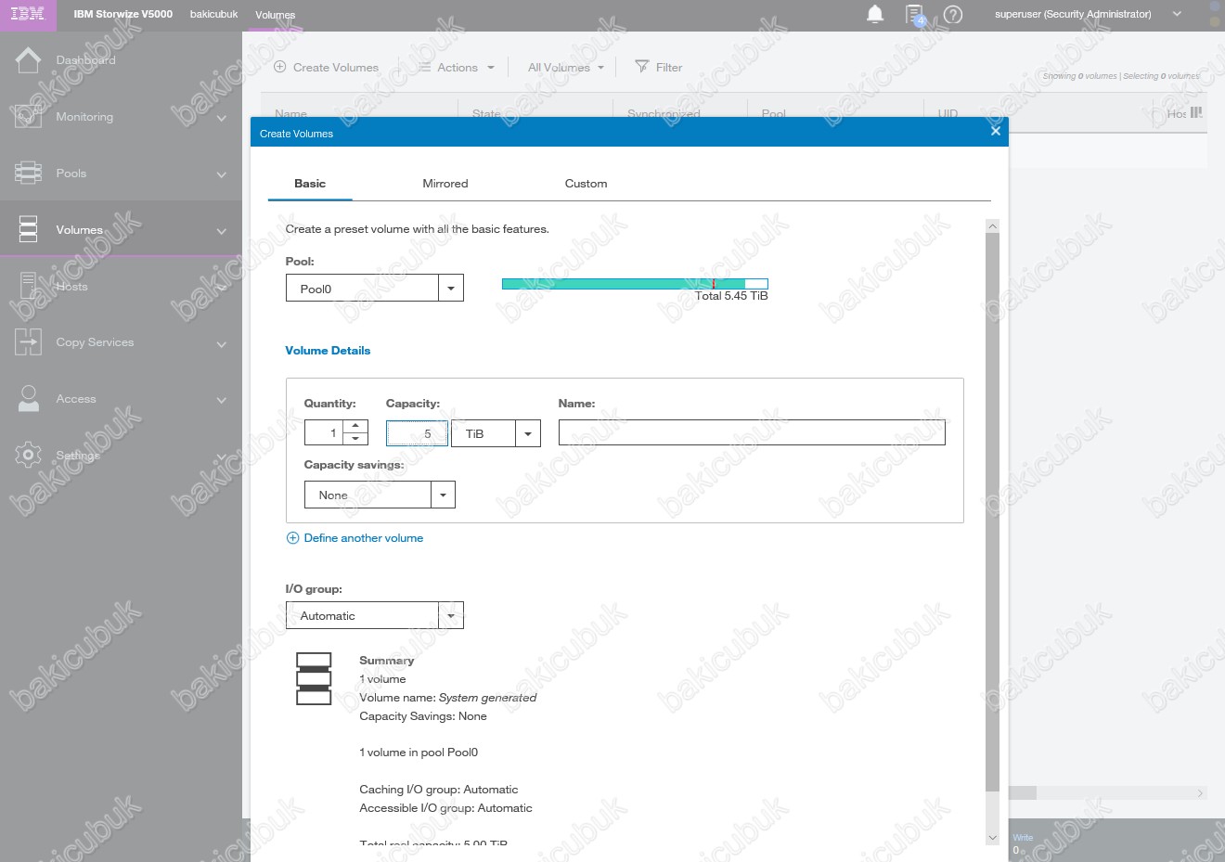The width and height of the screenshot is (1225, 862).
Task: Click the '1 volume in pool Pool0' text
Action: pyautogui.click(x=419, y=753)
